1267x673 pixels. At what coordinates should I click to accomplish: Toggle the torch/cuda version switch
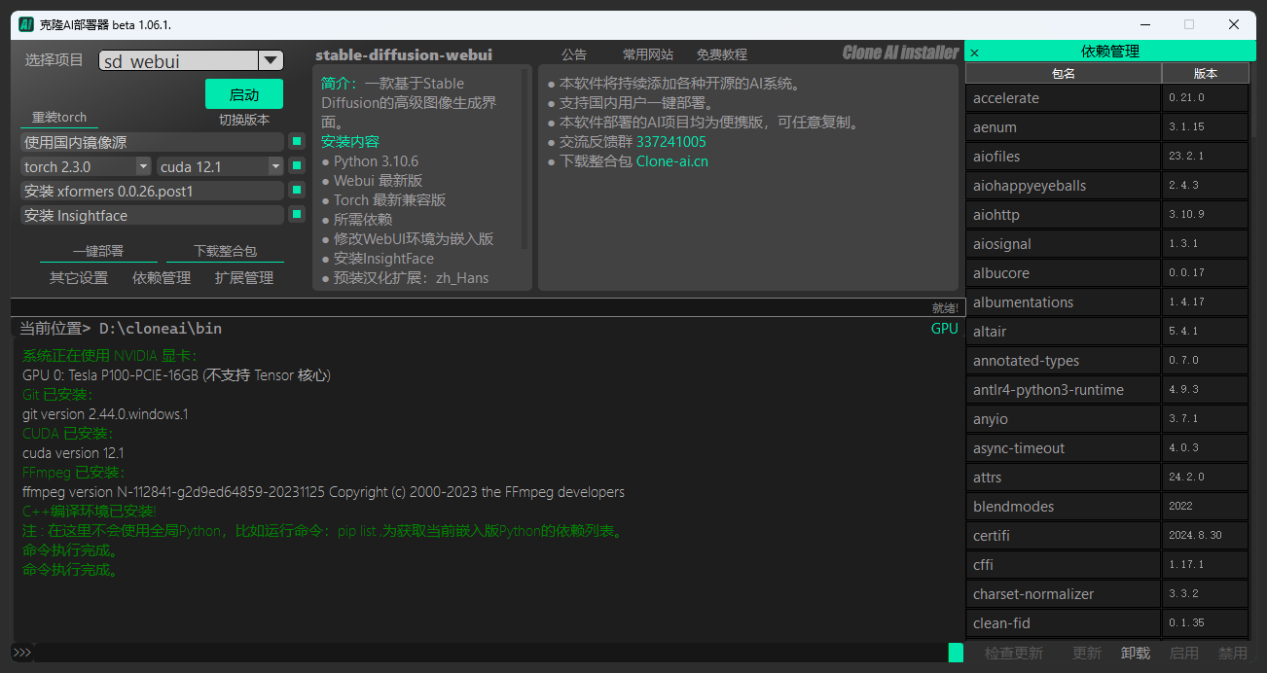[x=298, y=166]
